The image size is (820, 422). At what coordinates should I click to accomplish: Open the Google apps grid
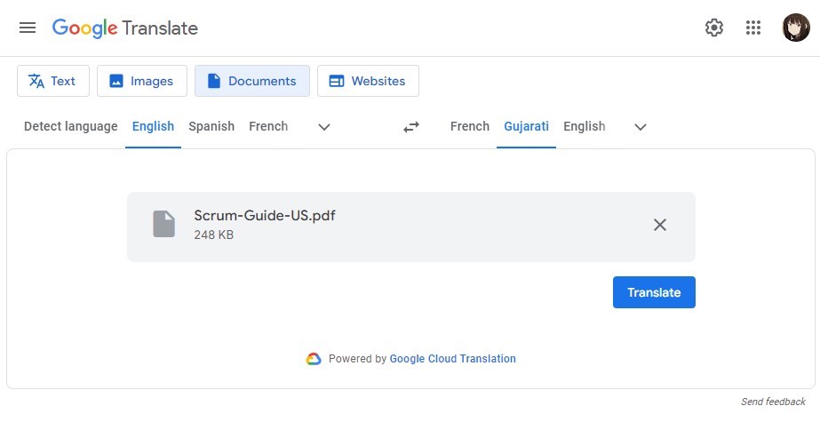pyautogui.click(x=753, y=28)
